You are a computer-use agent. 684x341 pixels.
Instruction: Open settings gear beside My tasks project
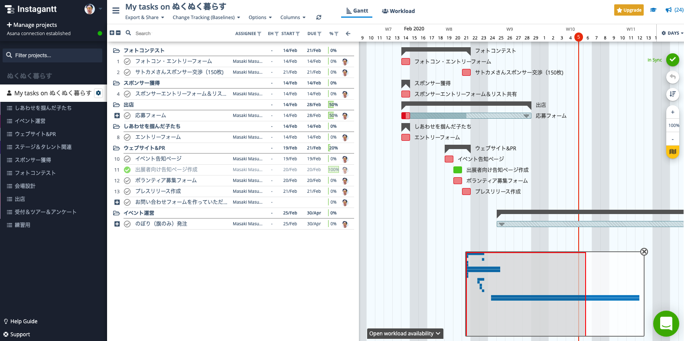(98, 93)
